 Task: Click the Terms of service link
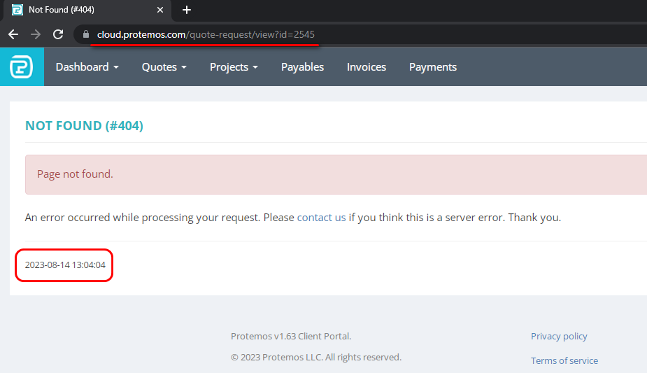point(564,360)
